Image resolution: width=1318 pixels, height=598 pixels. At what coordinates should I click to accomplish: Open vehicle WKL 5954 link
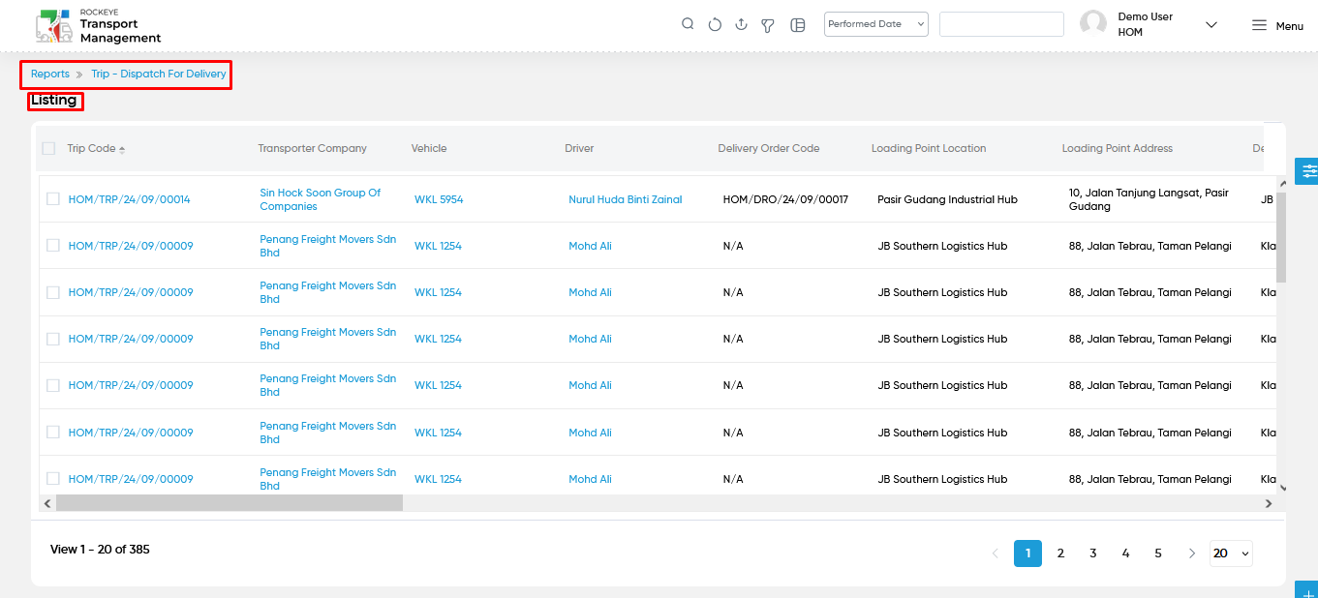(x=439, y=199)
